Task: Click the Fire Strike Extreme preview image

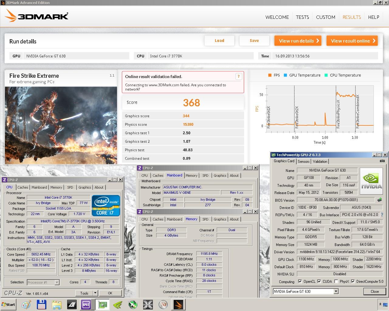Action: [61, 125]
